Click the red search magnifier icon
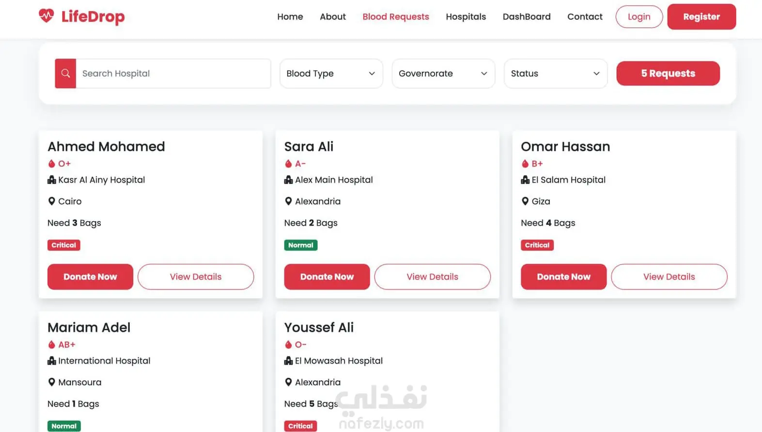The image size is (762, 432). 65,74
